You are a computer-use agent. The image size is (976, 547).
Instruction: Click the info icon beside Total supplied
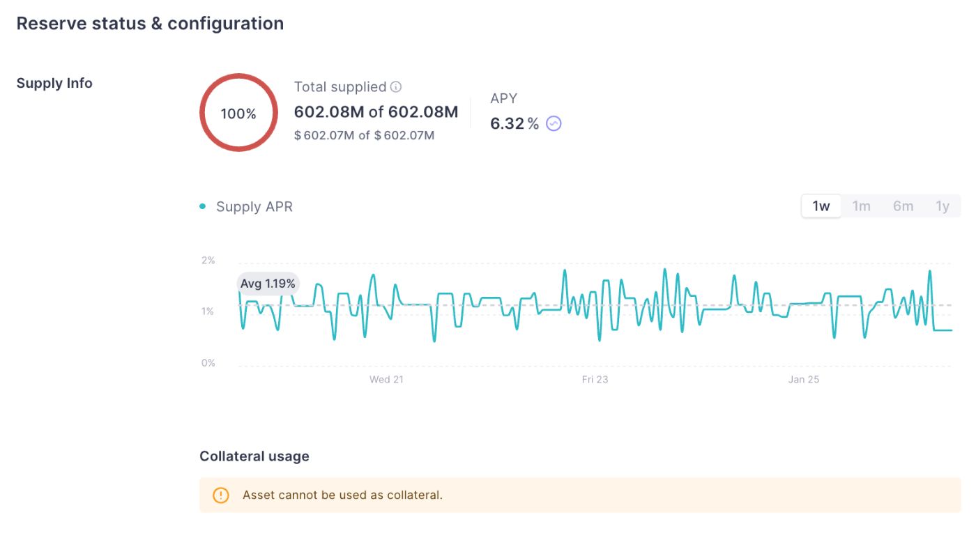(396, 87)
